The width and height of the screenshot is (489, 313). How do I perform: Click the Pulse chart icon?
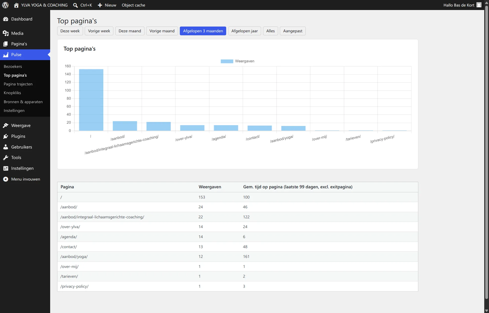(6, 55)
